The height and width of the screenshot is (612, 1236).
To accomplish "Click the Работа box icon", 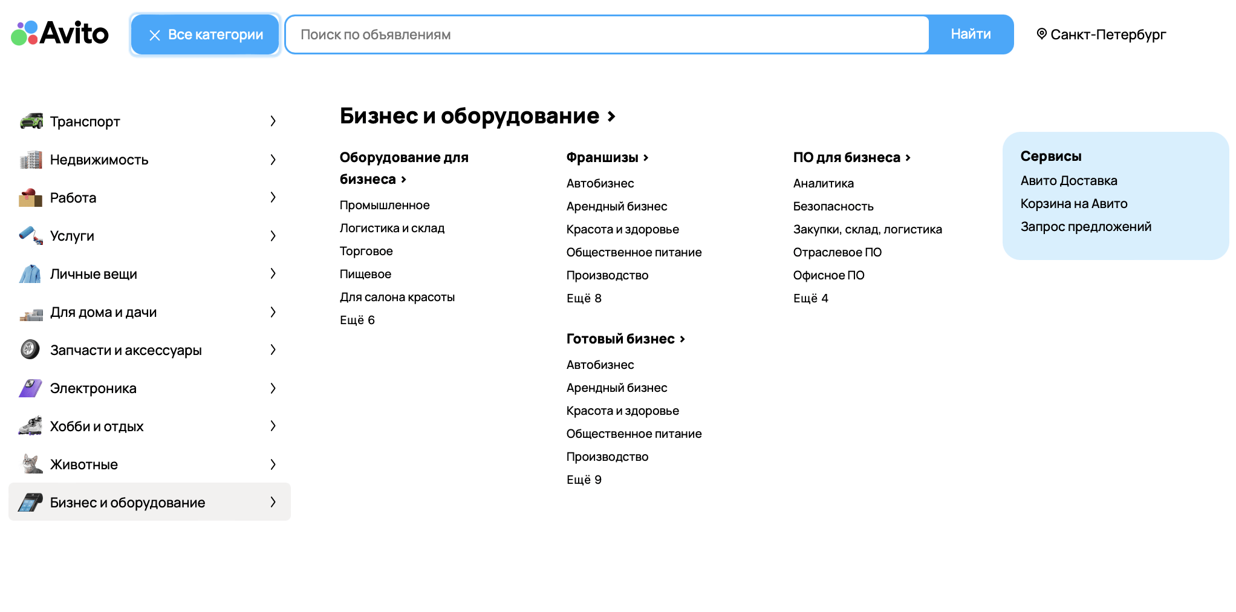I will tap(31, 198).
